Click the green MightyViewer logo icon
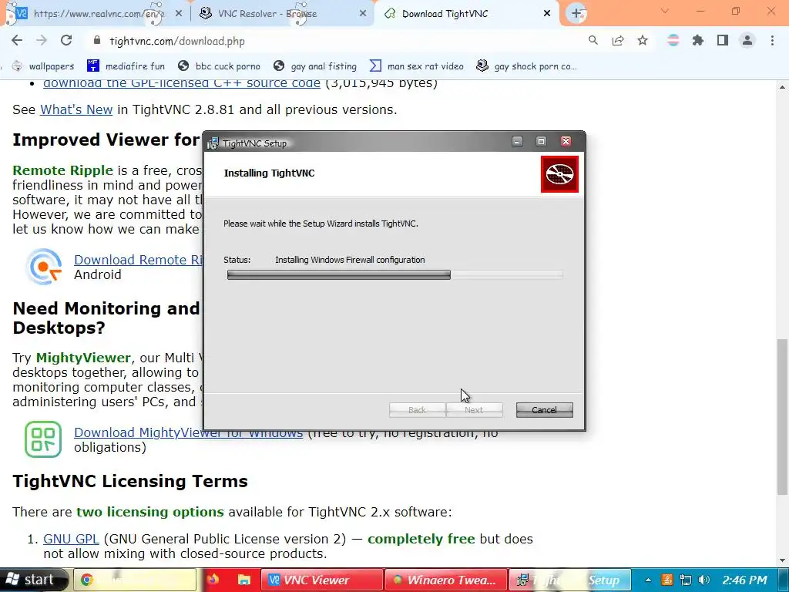 43,439
